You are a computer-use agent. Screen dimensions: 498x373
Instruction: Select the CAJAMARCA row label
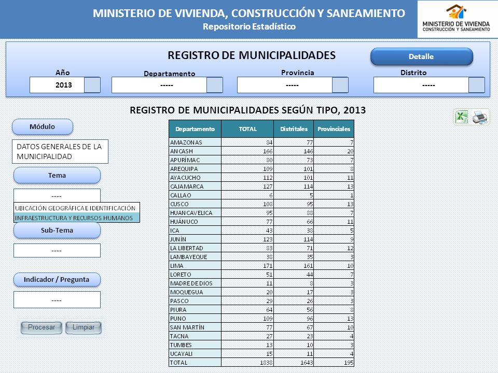195,186
